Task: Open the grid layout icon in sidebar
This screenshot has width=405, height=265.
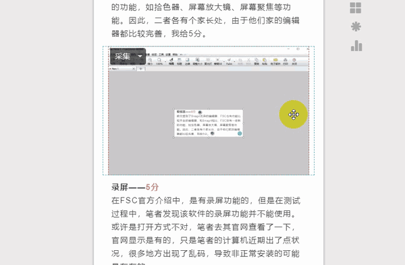Action: click(x=356, y=7)
